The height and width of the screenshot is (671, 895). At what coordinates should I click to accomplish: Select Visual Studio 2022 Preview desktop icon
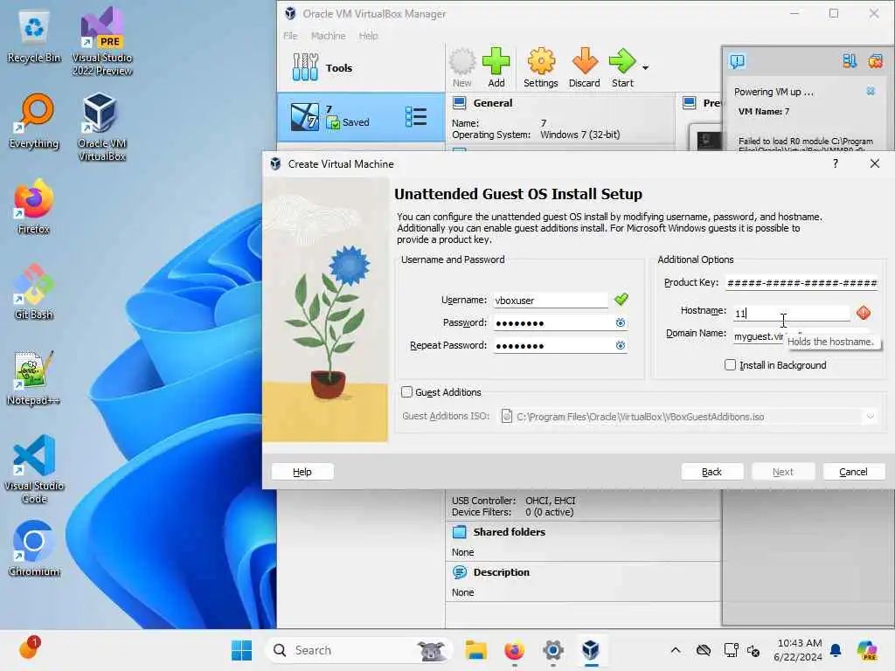coord(102,41)
